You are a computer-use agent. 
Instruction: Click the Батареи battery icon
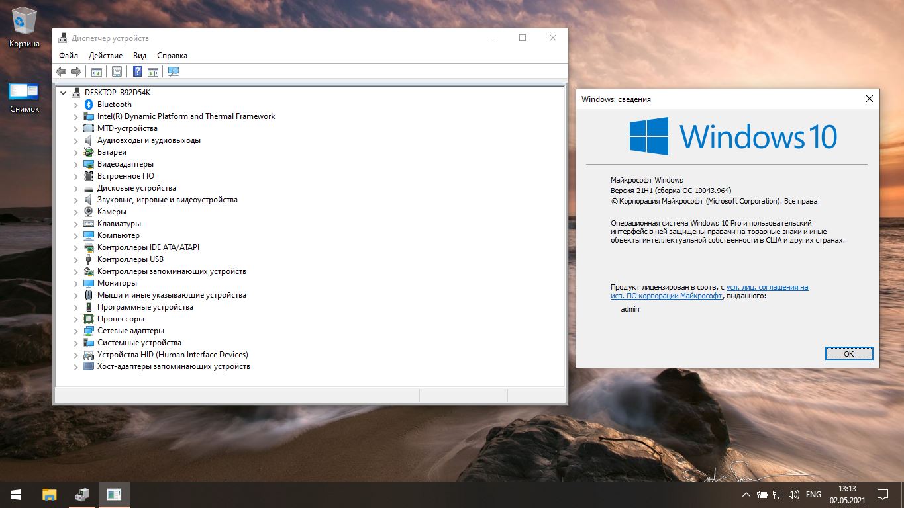[89, 152]
